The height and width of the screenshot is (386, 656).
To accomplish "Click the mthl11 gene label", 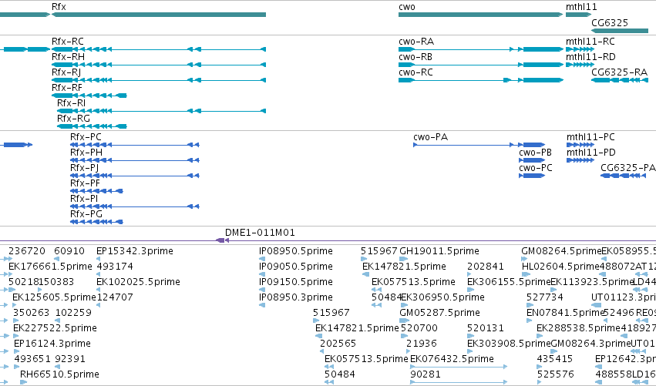I will coord(581,7).
